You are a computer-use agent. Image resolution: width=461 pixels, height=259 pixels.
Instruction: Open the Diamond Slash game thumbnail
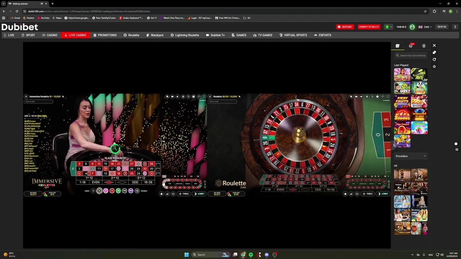[x=419, y=114]
